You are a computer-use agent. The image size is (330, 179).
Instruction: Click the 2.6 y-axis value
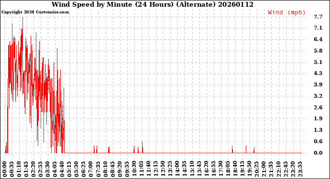click(318, 107)
